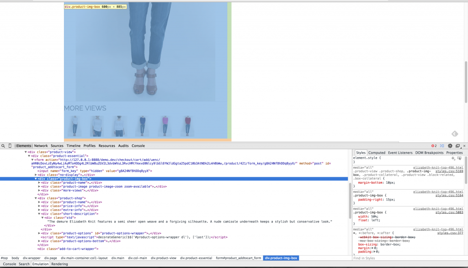This screenshot has height=268, width=468.
Task: Click the inspect element magnifier icon
Action: click(3, 146)
